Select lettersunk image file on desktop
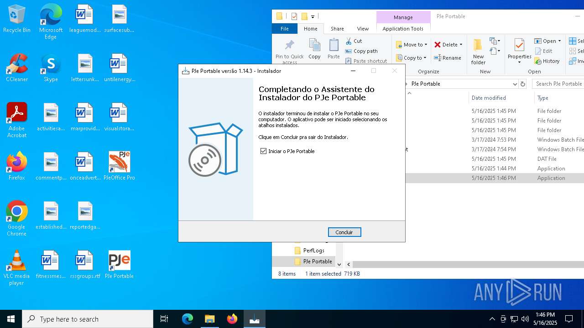Viewport: 584px width, 328px height. click(85, 68)
